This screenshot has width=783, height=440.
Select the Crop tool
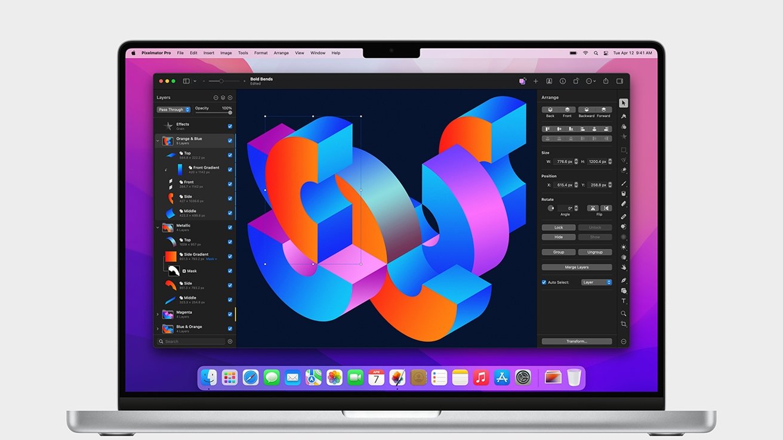pyautogui.click(x=624, y=324)
